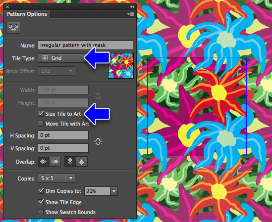This screenshot has height=222, width=272.
Task: Disable Show Tile Edge
Action: pos(41,202)
